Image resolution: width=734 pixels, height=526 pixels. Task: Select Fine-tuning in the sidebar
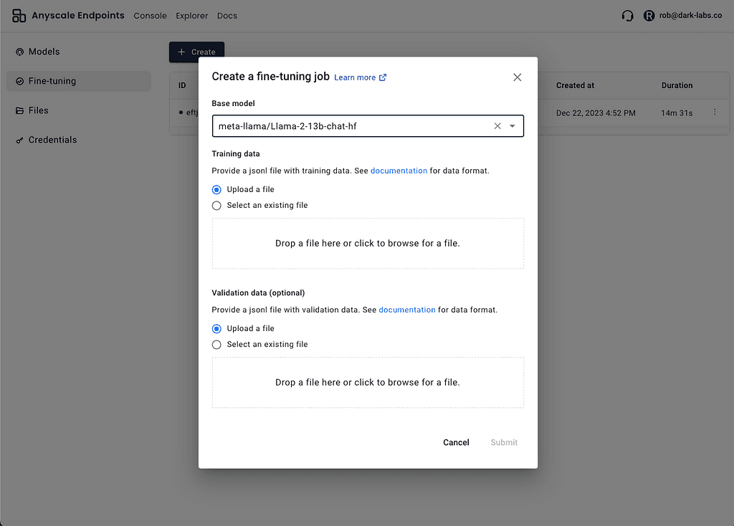tap(79, 82)
